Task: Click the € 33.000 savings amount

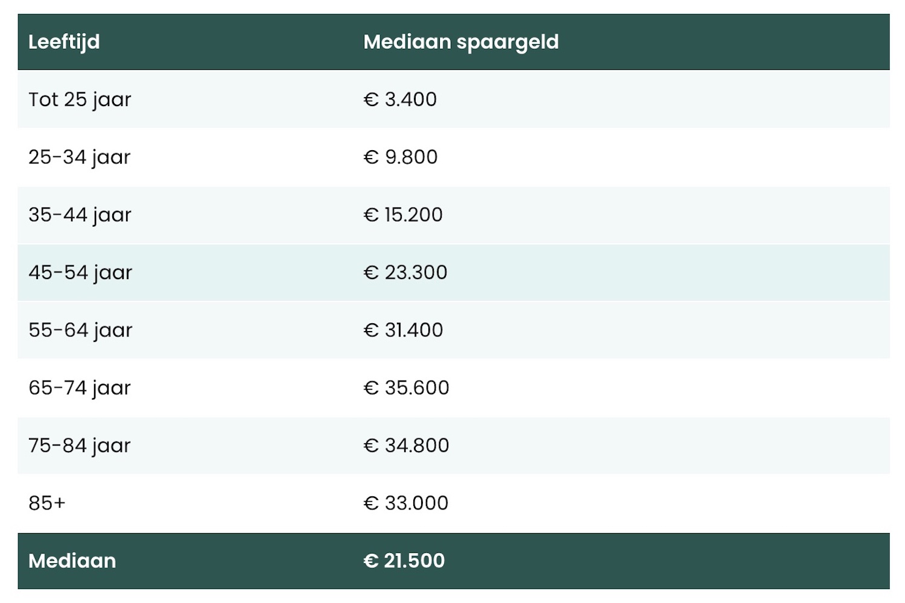Action: [406, 503]
